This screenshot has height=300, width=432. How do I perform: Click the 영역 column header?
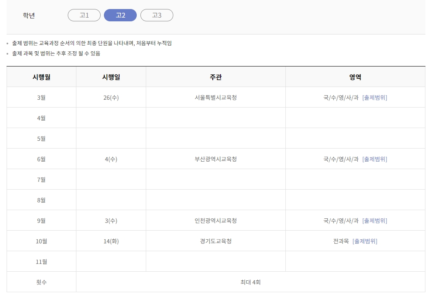point(356,77)
